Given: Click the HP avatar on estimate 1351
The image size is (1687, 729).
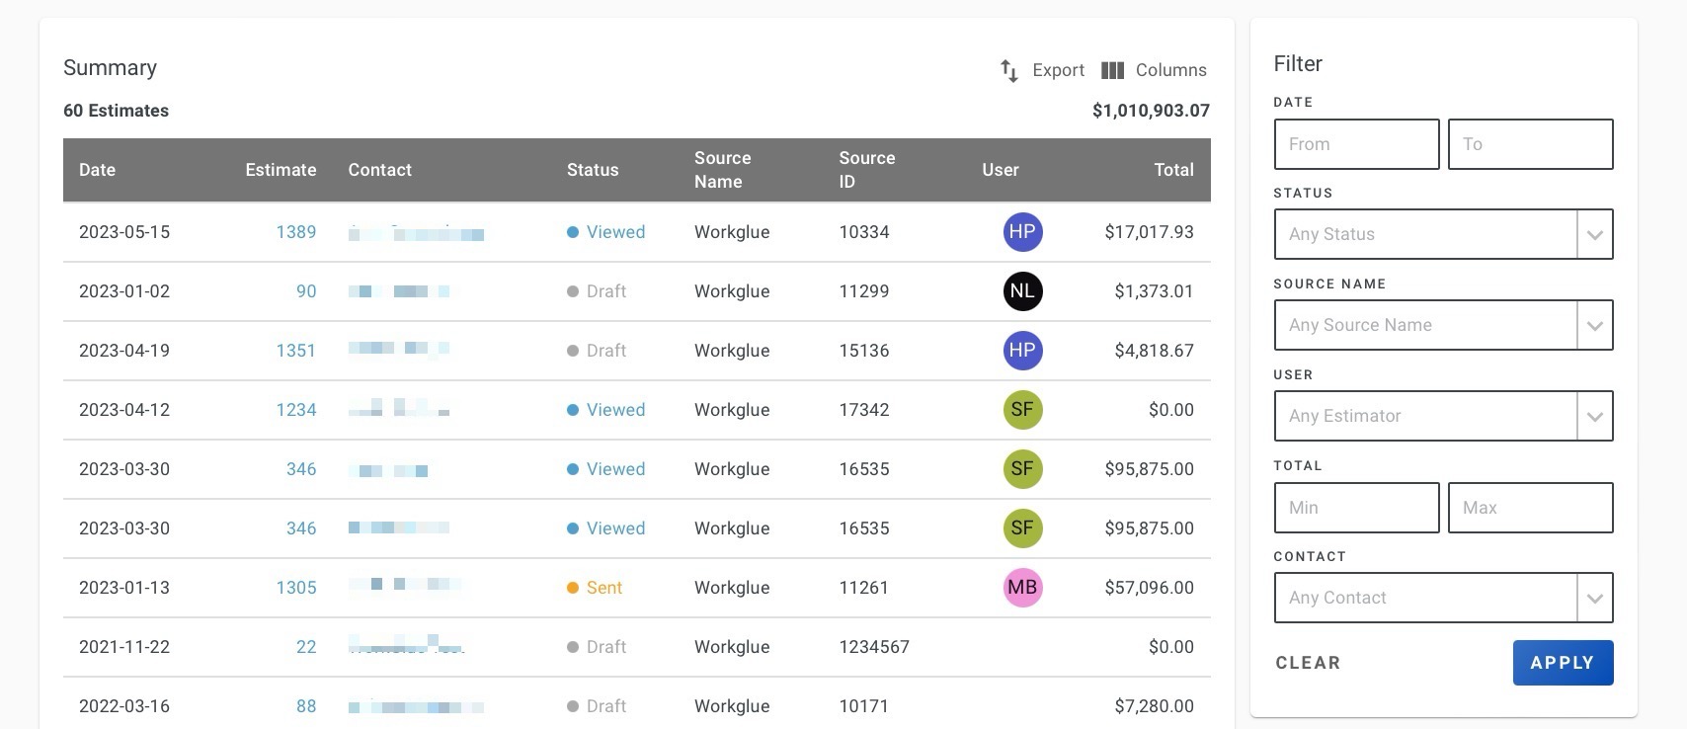Looking at the screenshot, I should point(1022,351).
